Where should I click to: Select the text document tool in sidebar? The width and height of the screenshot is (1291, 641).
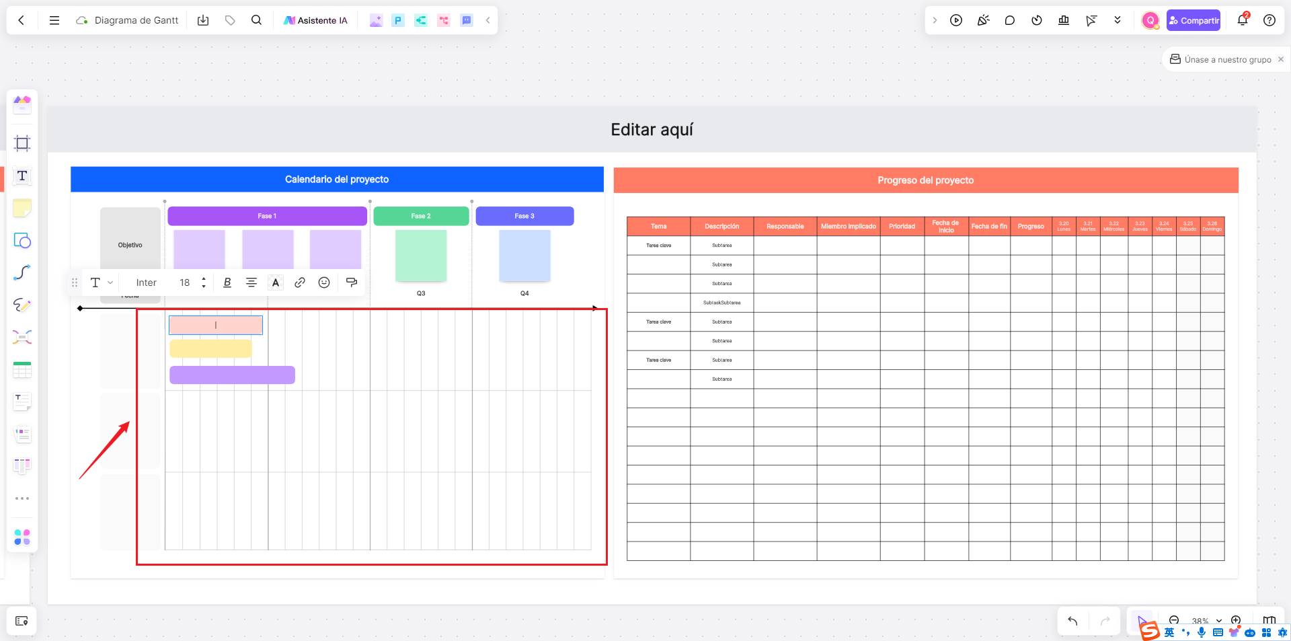22,402
